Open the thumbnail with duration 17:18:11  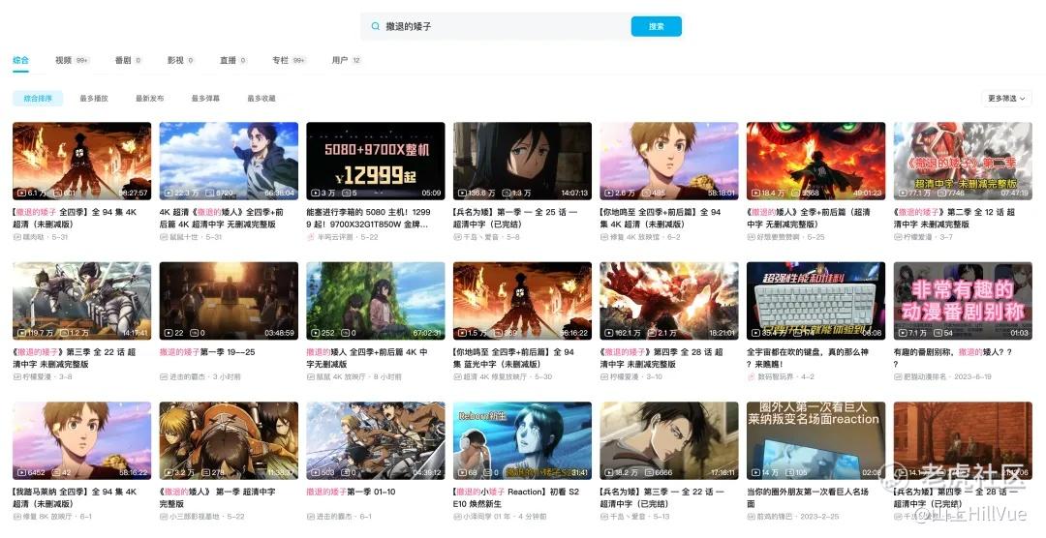pos(669,440)
